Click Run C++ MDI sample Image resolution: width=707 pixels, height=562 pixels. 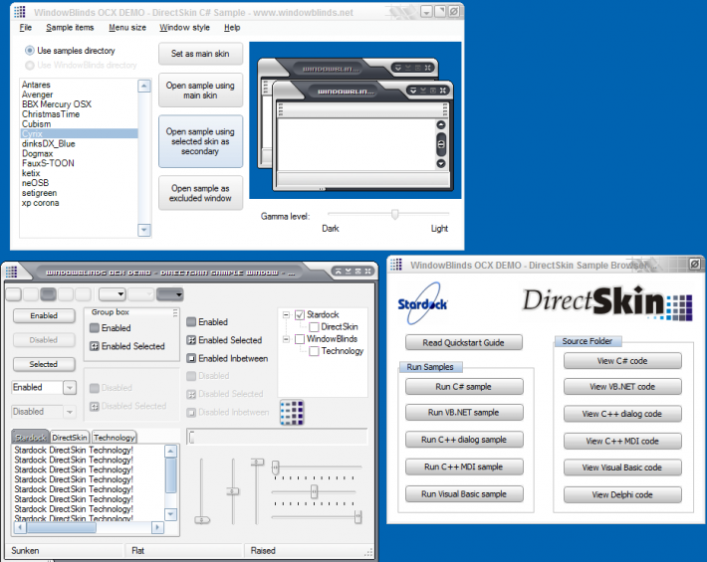464,467
